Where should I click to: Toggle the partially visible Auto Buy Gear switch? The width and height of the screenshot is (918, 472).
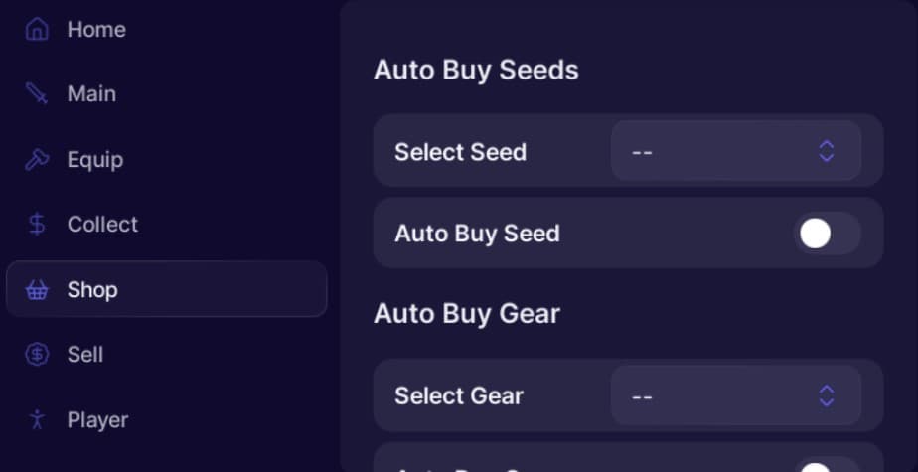[827, 467]
